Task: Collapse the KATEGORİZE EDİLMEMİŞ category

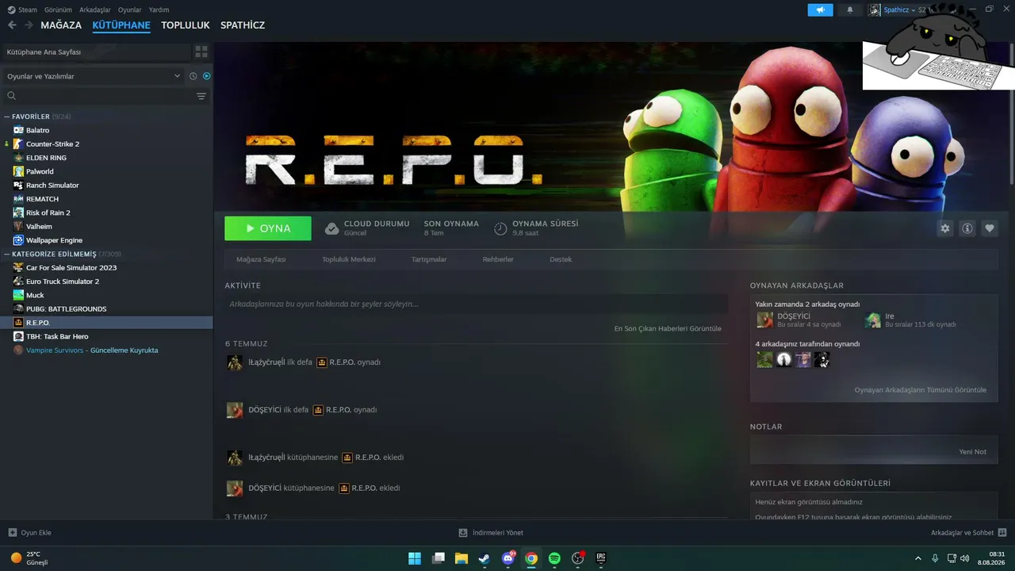Action: point(8,254)
